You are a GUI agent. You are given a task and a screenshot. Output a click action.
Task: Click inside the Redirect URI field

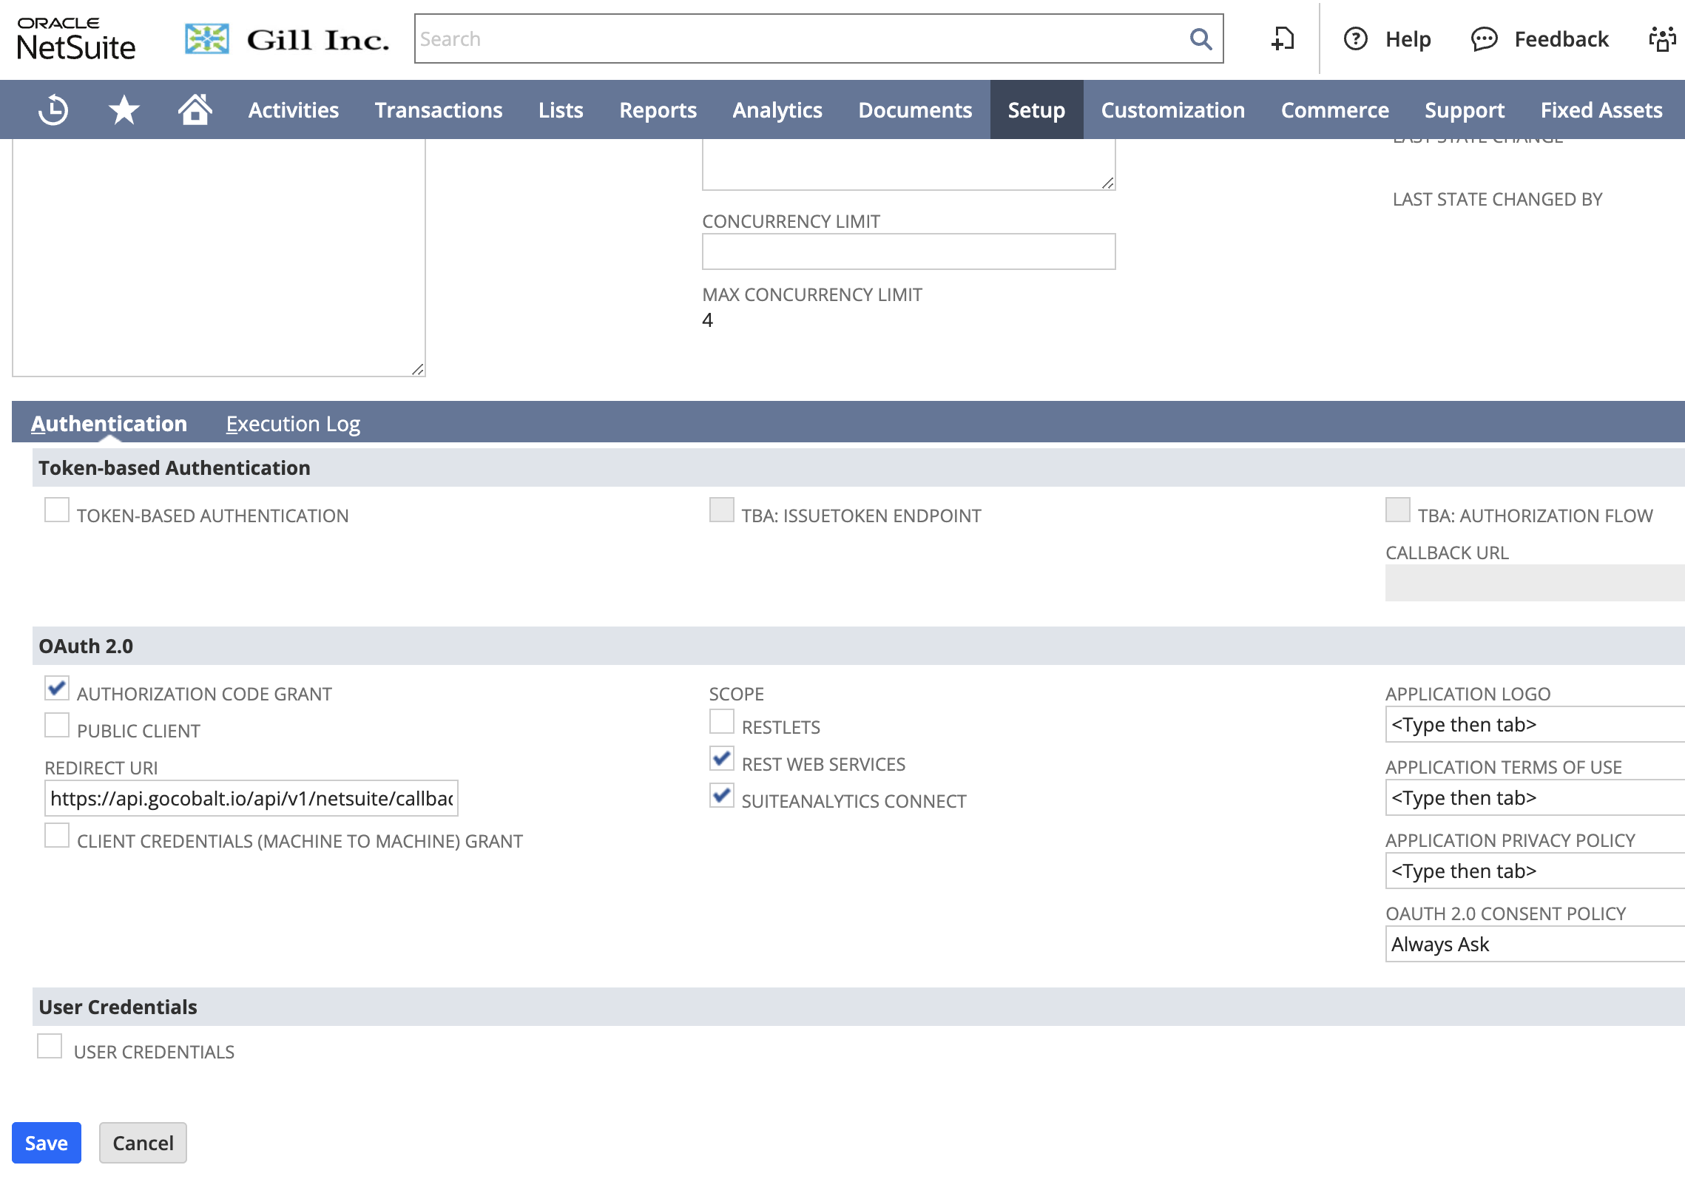pyautogui.click(x=251, y=798)
